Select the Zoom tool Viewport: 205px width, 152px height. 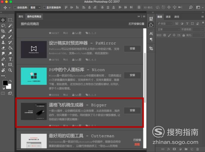[10, 70]
